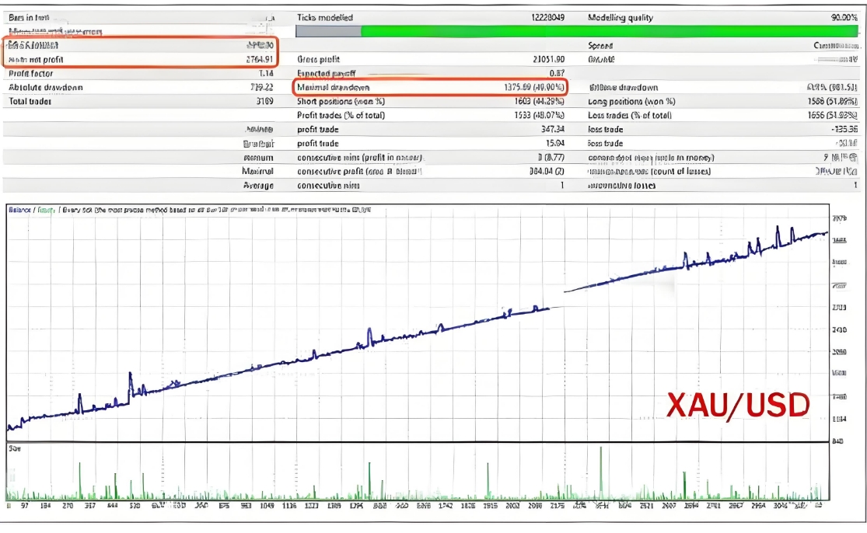Click the Total trades label
The image size is (867, 533).
pos(30,101)
